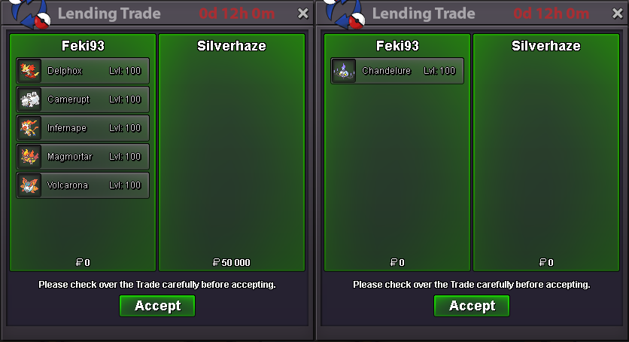Select the Volcarona Lvl: 100 entry
This screenshot has width=629, height=342.
83,185
